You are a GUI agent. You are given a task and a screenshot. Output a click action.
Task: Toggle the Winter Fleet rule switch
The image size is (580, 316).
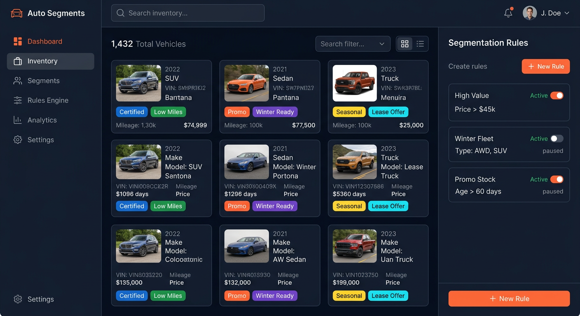557,139
